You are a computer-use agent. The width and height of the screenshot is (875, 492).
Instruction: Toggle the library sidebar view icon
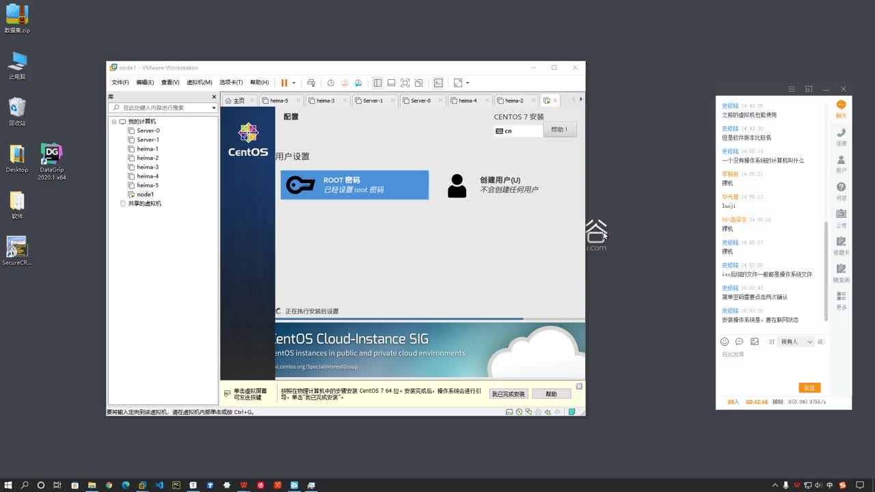coord(377,83)
